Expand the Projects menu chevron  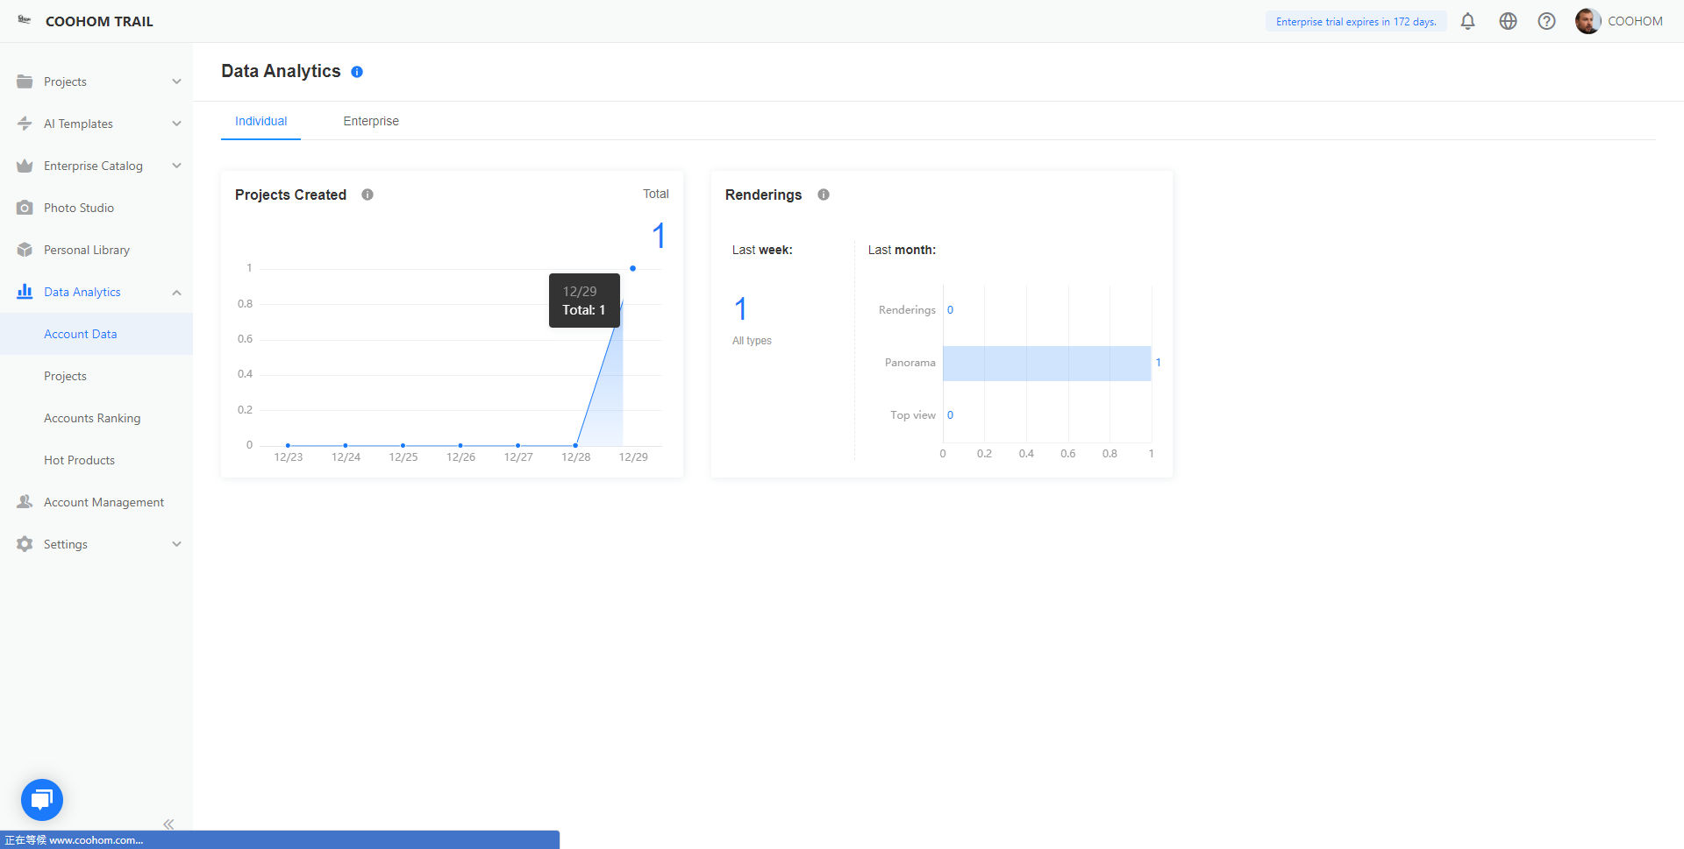pyautogui.click(x=176, y=81)
